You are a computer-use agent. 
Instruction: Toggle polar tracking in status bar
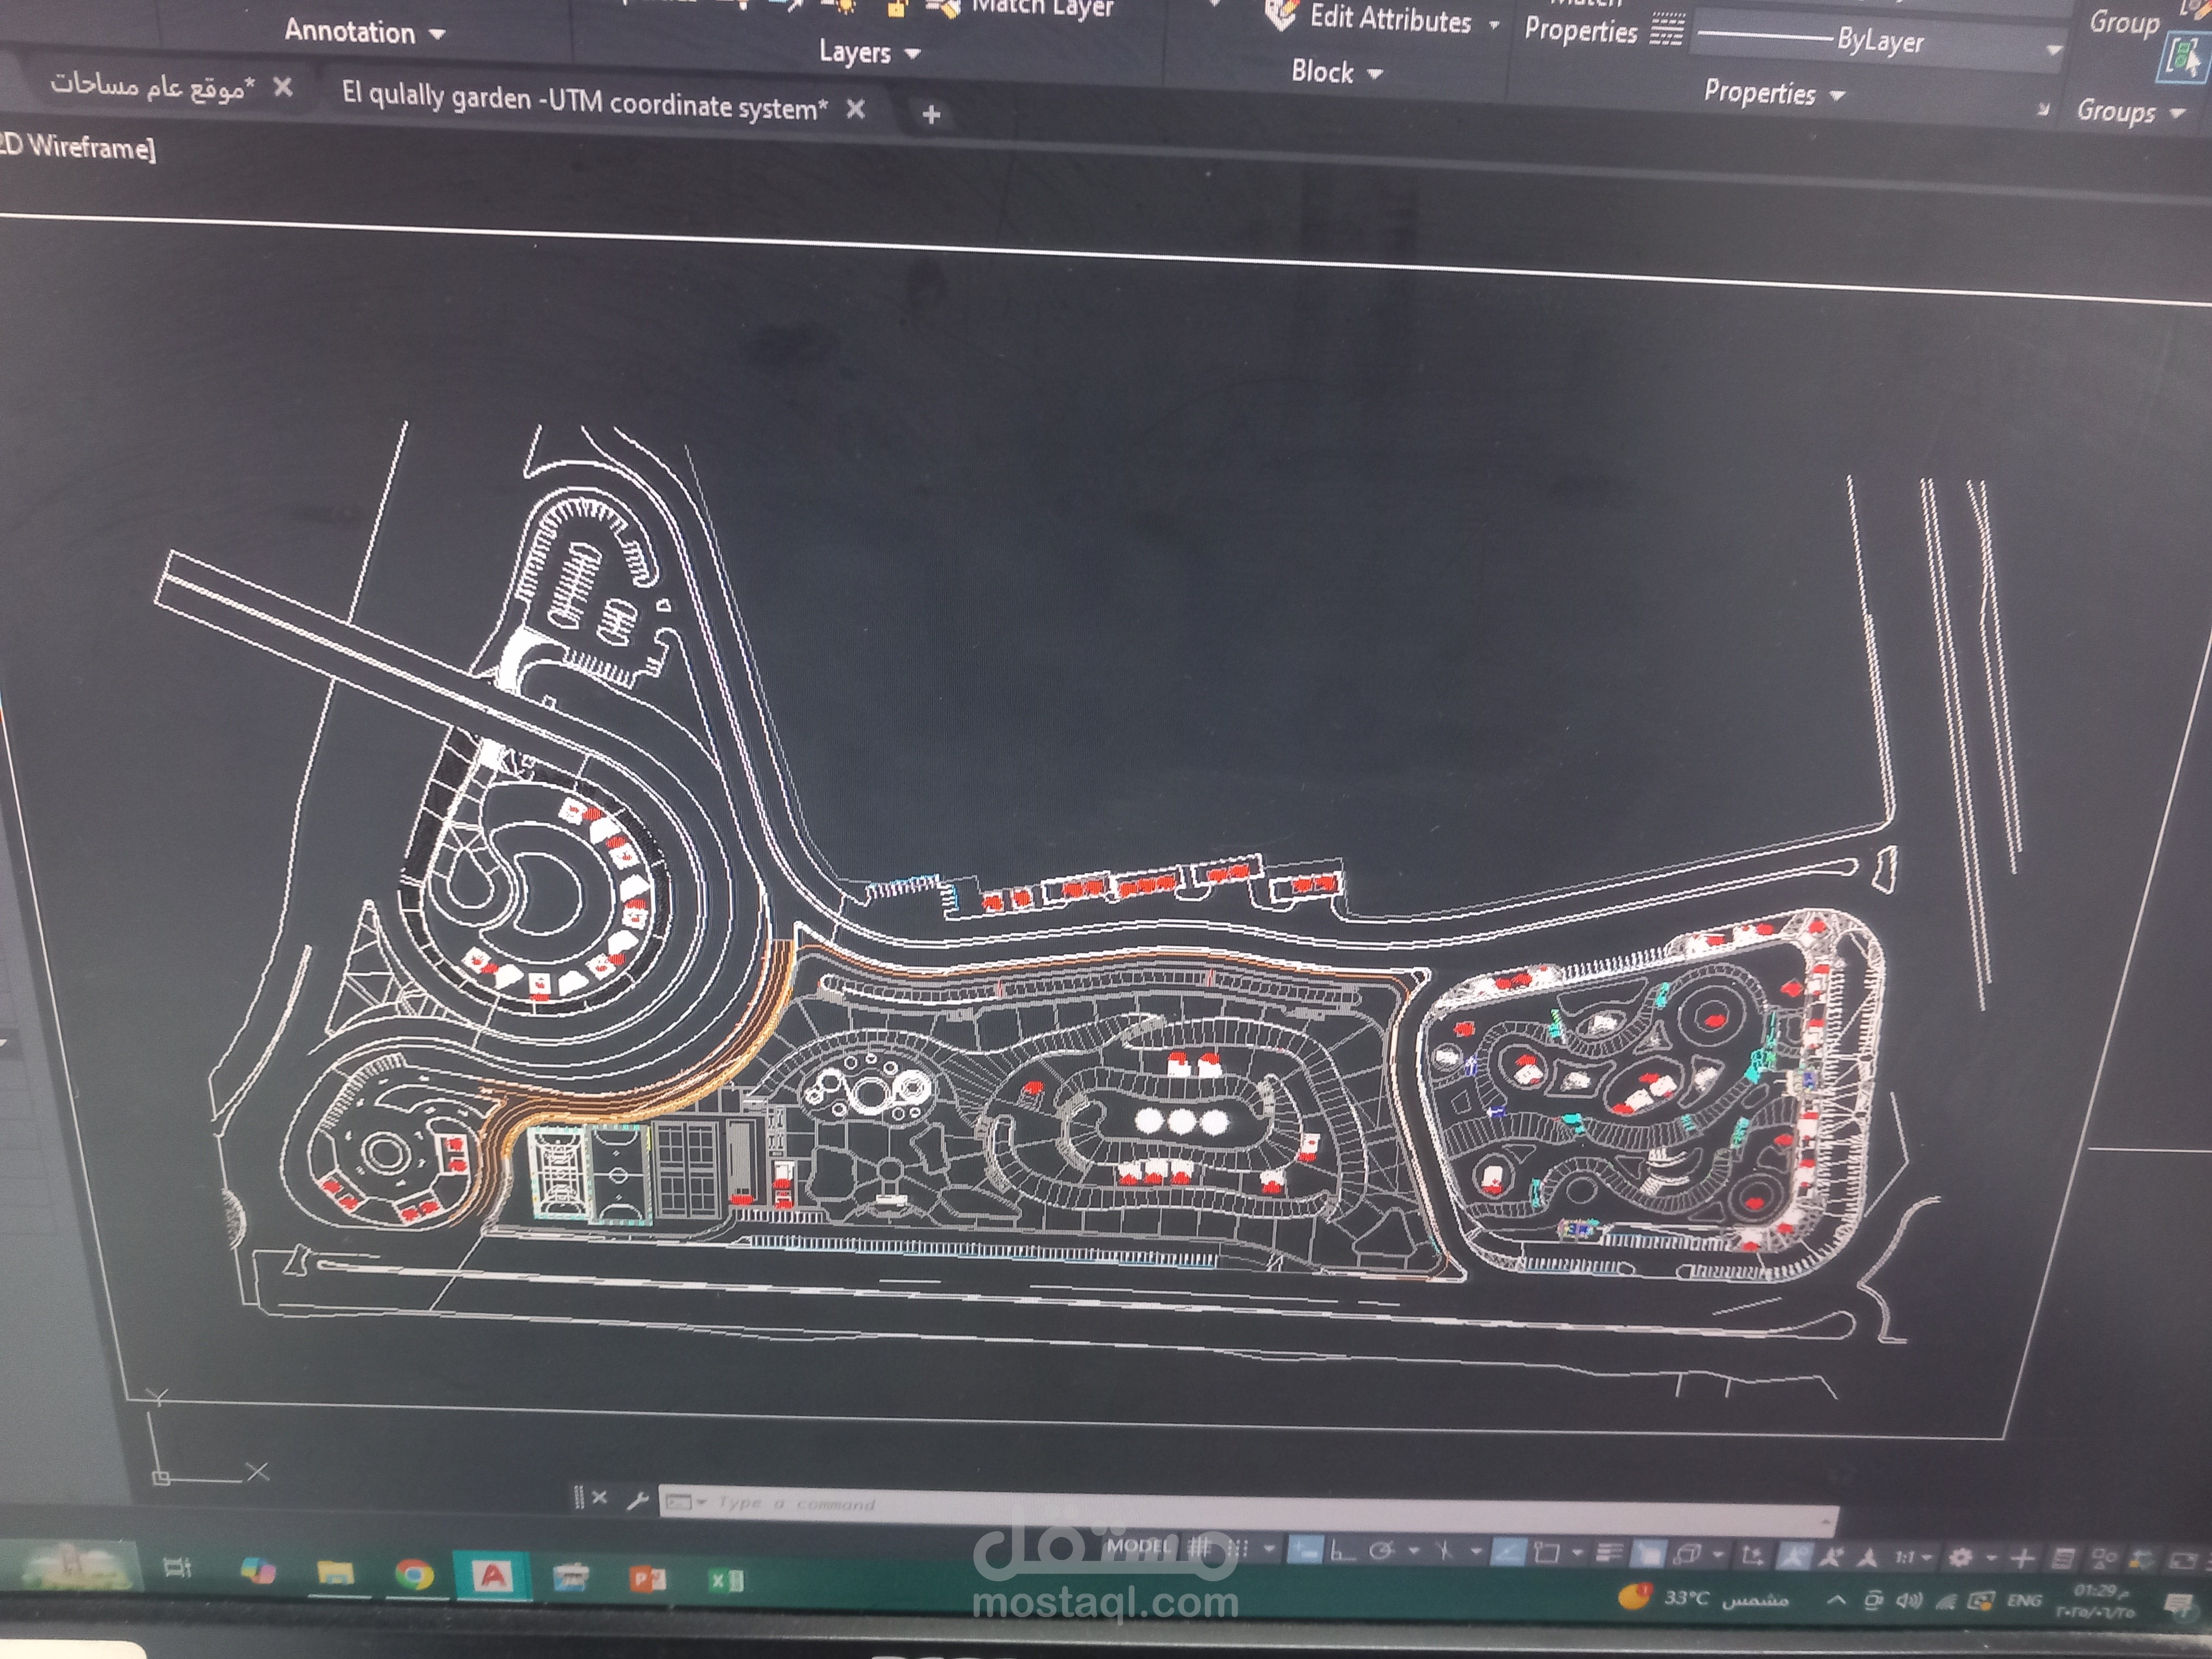[1382, 1551]
